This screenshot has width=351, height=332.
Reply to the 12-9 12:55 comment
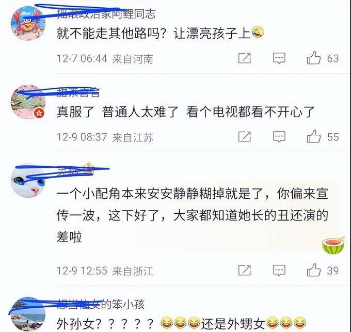tap(279, 271)
